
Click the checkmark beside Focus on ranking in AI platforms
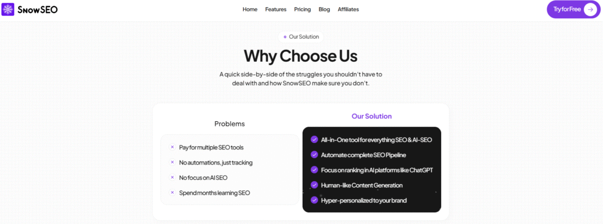(314, 170)
